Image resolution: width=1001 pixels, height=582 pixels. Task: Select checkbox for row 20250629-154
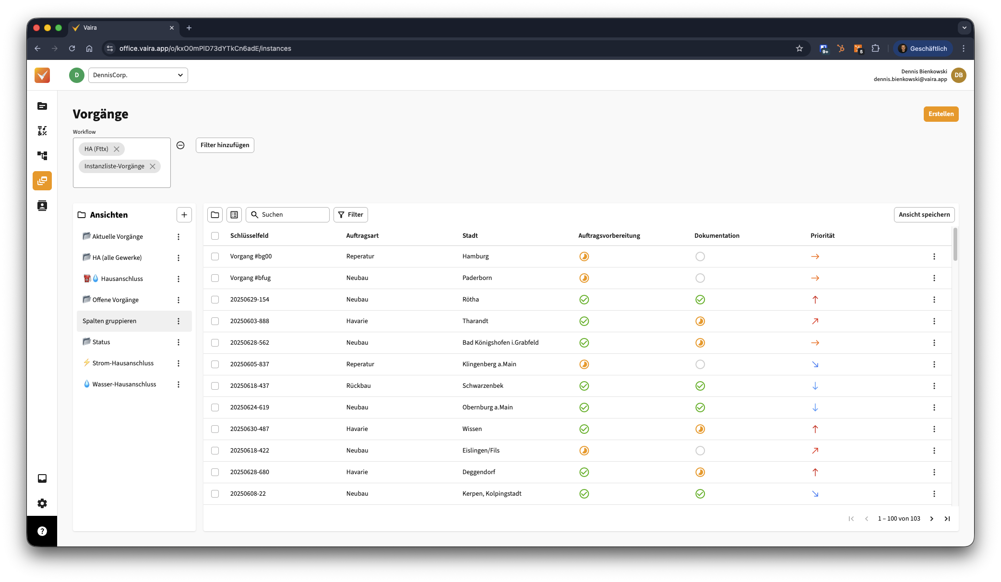click(x=215, y=300)
